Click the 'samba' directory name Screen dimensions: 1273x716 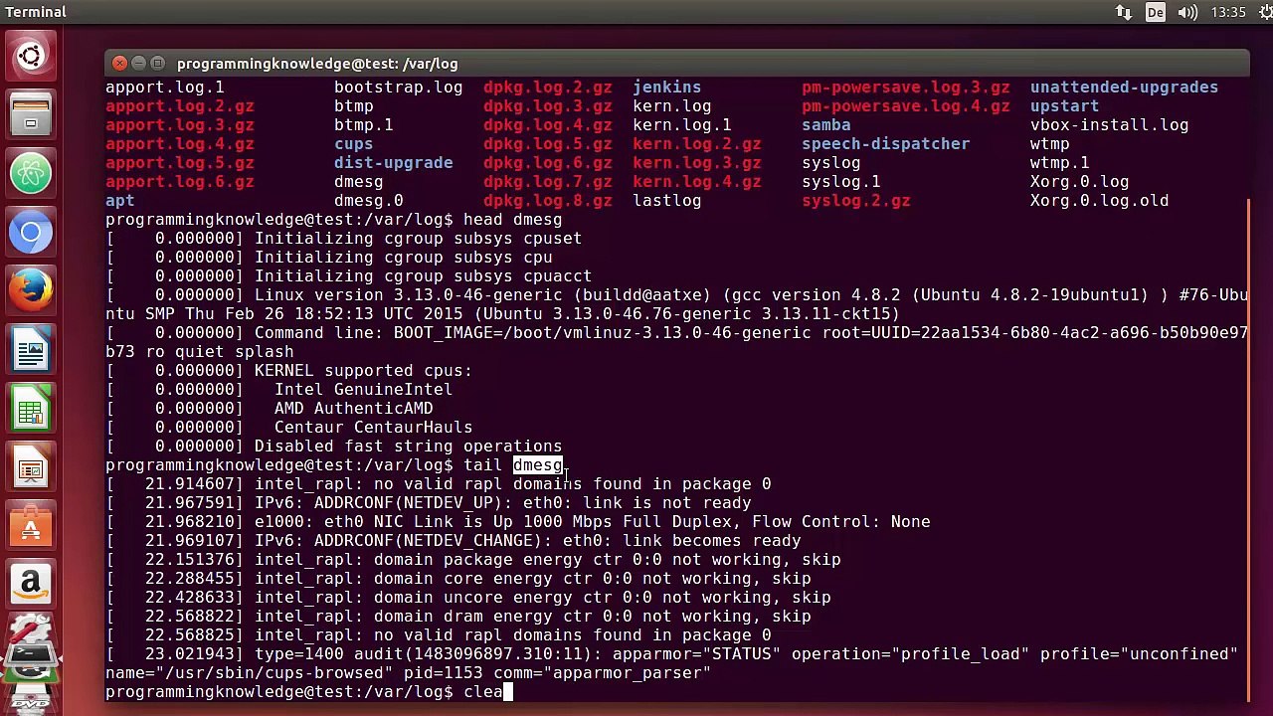(826, 125)
